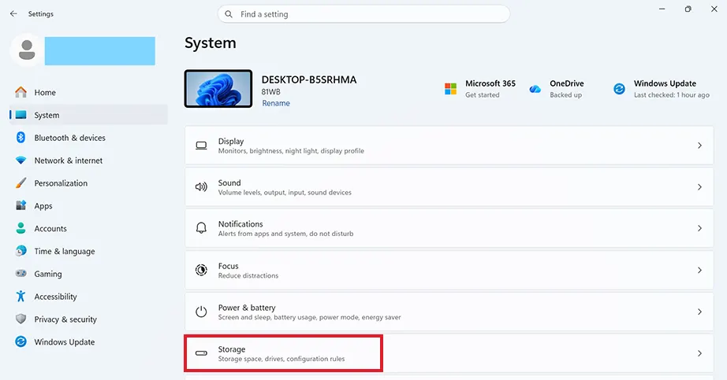This screenshot has width=727, height=380.
Task: Click the Time & language globe icon
Action: point(21,251)
